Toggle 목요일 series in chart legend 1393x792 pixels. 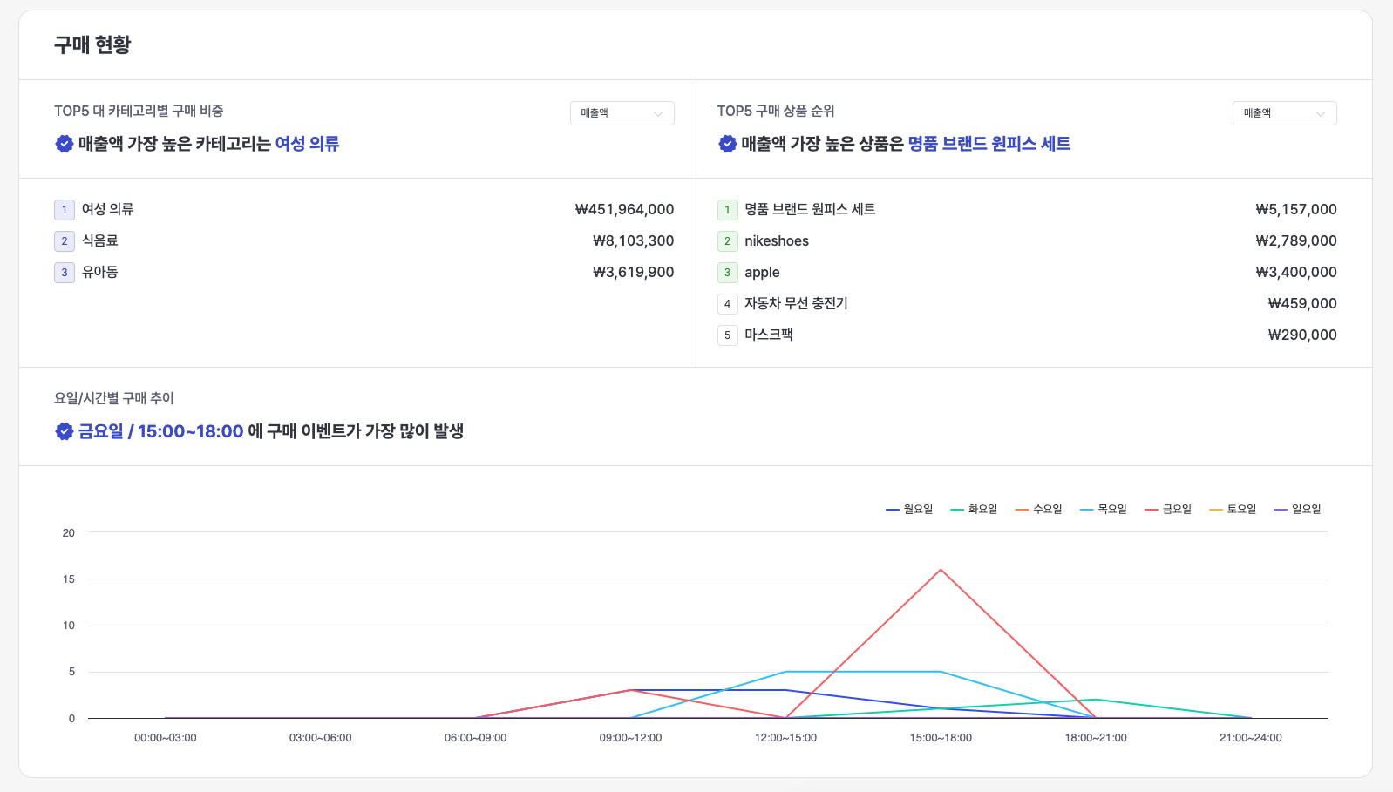point(1104,509)
